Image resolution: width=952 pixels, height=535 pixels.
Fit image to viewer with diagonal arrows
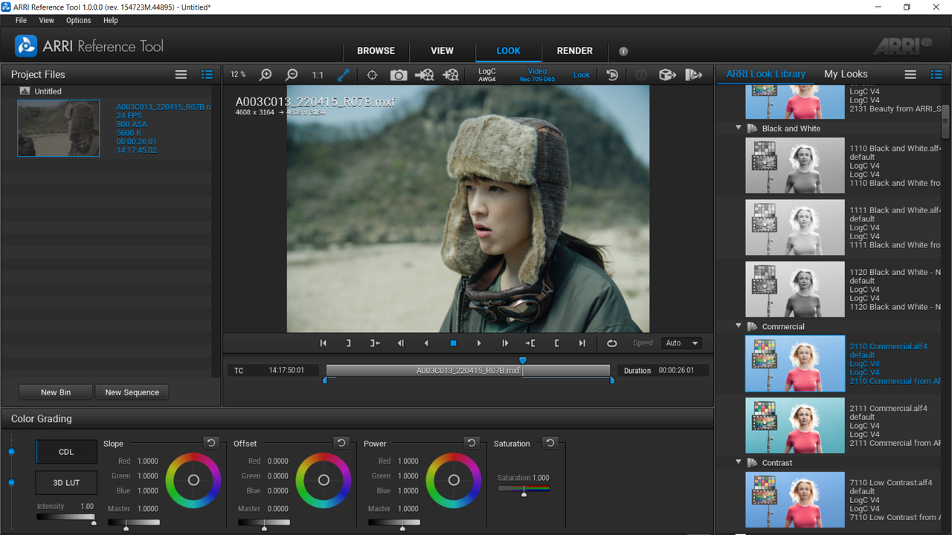344,74
